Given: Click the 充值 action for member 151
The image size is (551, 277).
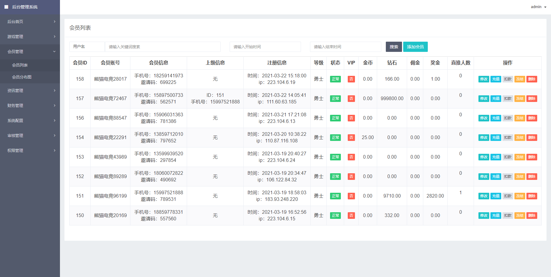Looking at the screenshot, I should [x=496, y=196].
